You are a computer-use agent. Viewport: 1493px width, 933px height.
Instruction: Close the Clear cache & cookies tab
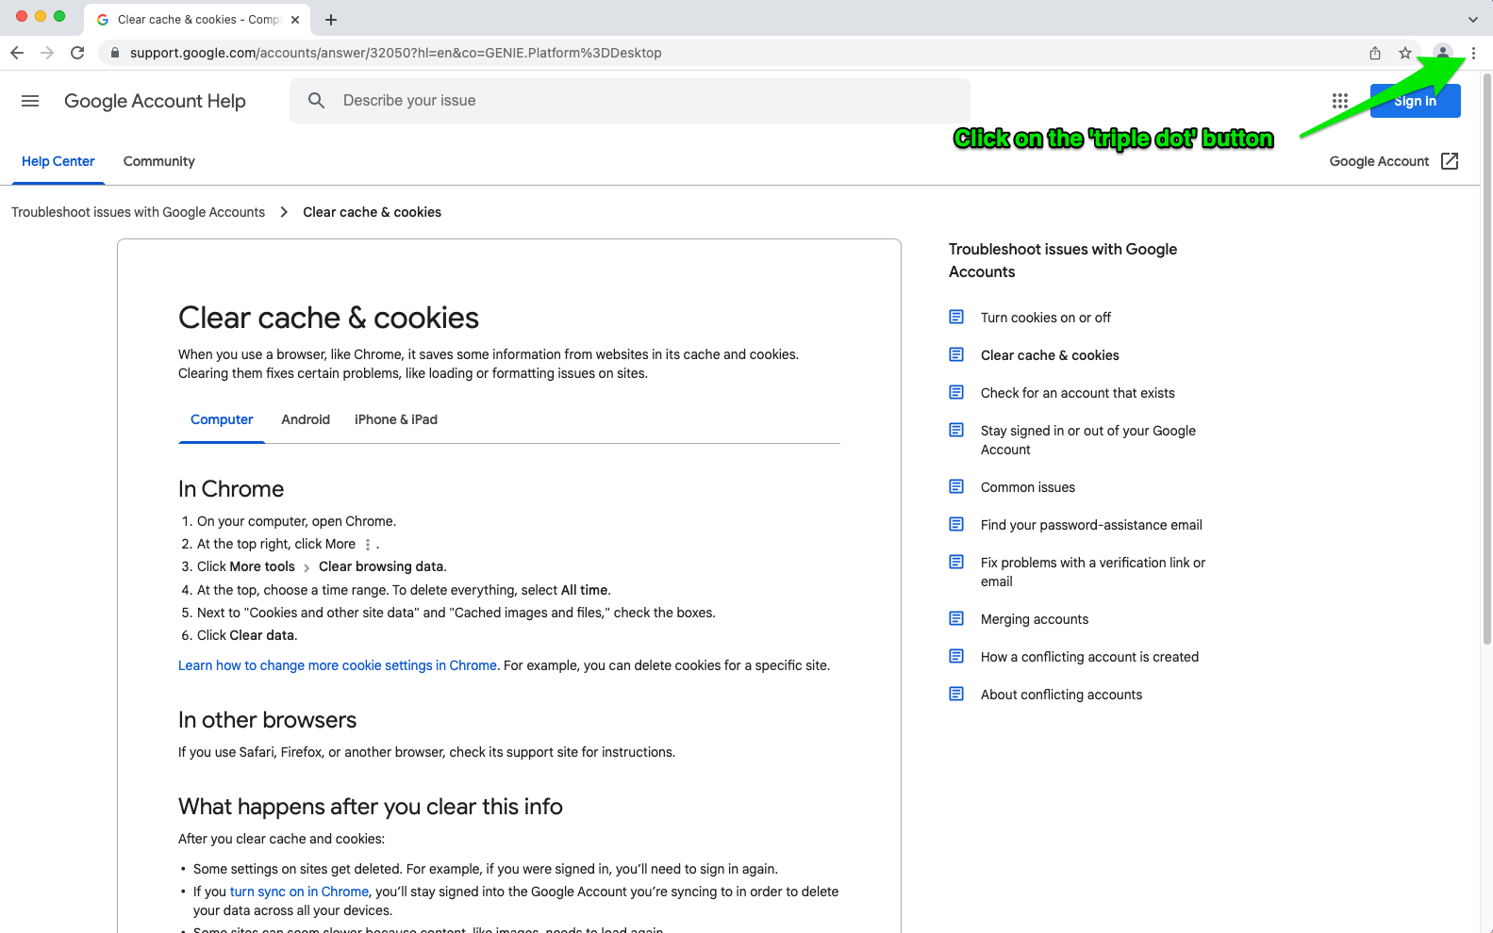click(295, 20)
